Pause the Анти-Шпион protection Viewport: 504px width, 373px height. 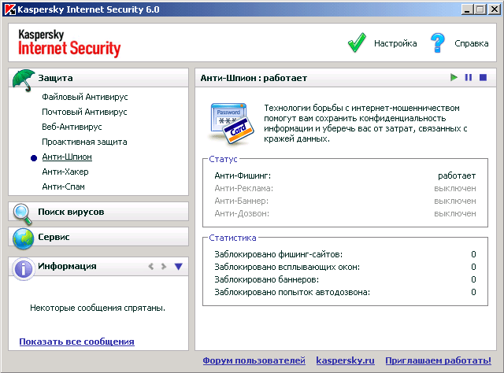coord(469,78)
